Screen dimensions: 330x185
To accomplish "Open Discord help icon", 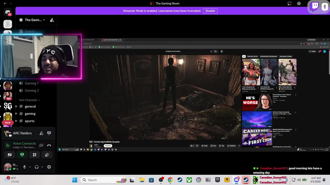I will [x=299, y=3].
